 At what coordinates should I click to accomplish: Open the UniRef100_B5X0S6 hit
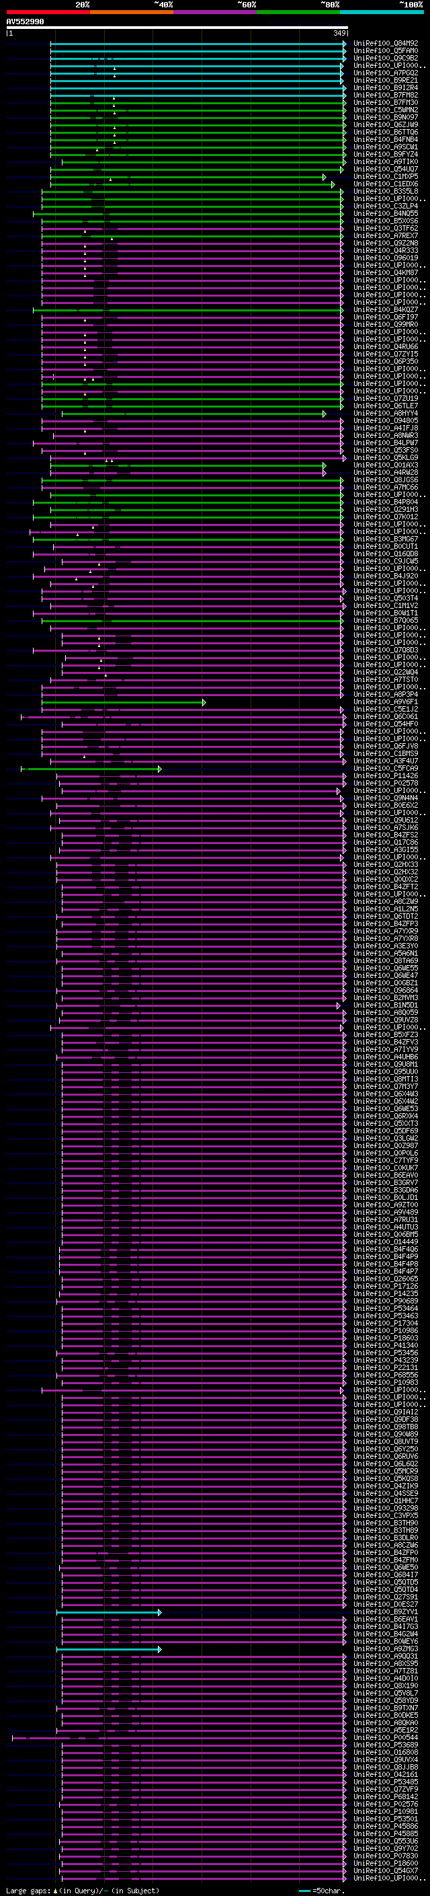click(386, 221)
